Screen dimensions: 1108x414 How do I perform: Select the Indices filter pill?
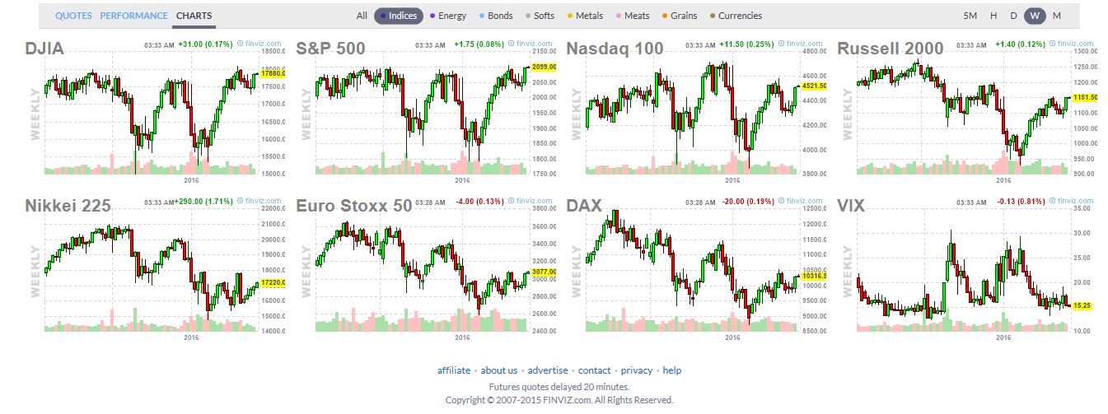point(399,16)
